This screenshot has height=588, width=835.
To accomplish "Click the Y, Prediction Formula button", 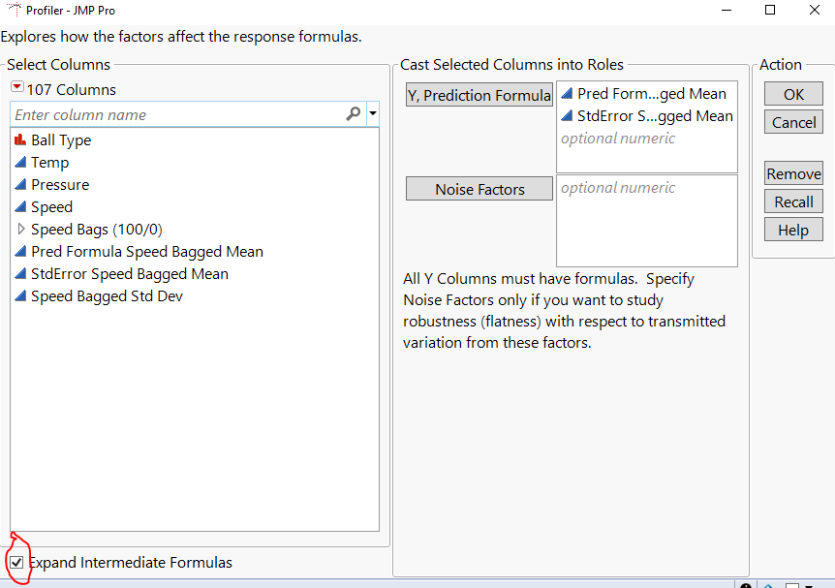I will (x=479, y=95).
